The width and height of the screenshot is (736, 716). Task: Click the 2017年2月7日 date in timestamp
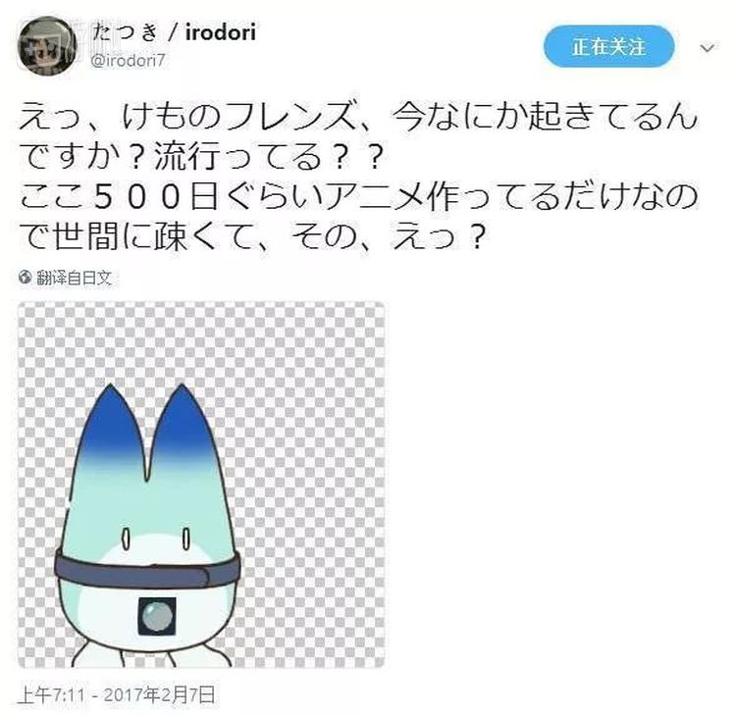point(159,694)
